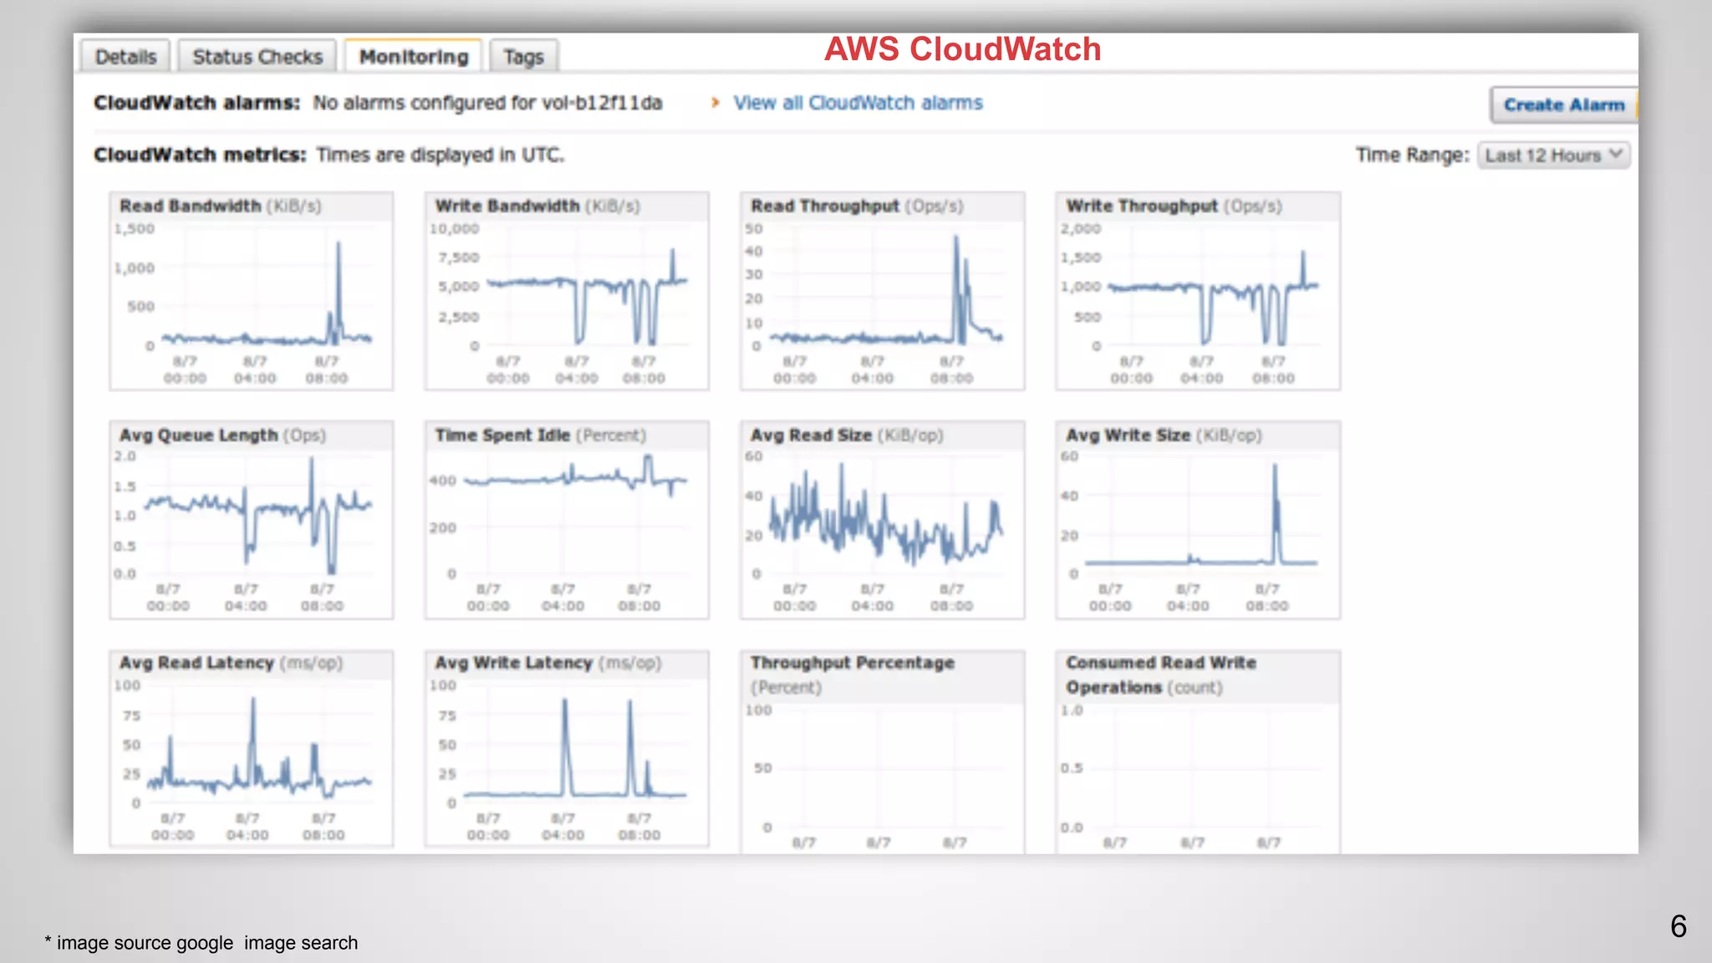This screenshot has height=963, width=1712.
Task: Open the Avg Read Latency graph
Action: (x=251, y=749)
